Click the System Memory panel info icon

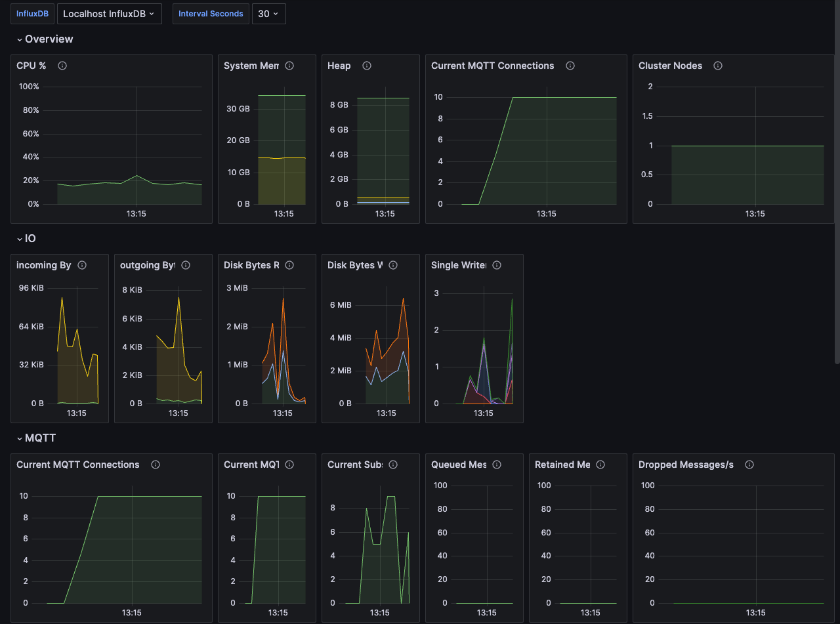pos(289,66)
